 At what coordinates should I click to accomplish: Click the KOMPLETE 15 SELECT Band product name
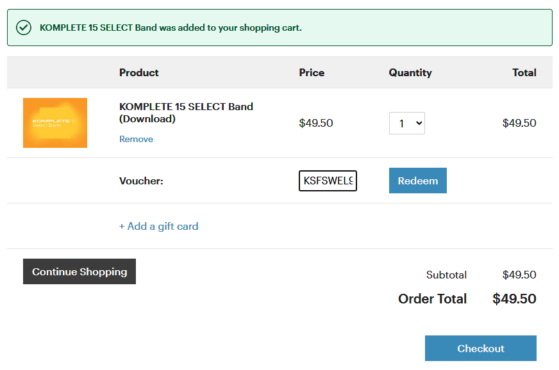pos(186,113)
